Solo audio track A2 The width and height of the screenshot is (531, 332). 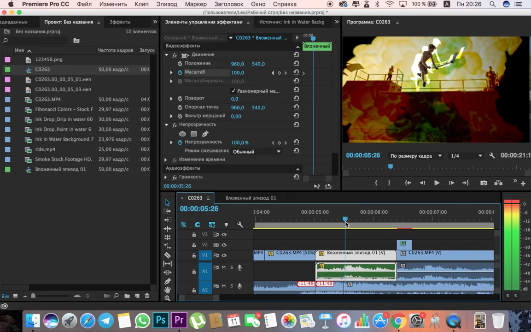coord(232,286)
